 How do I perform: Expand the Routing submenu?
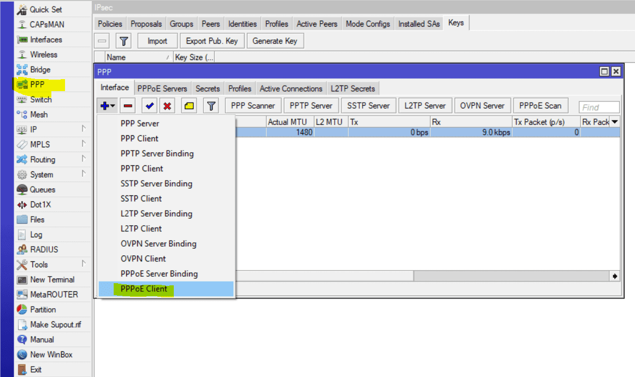[x=43, y=160]
